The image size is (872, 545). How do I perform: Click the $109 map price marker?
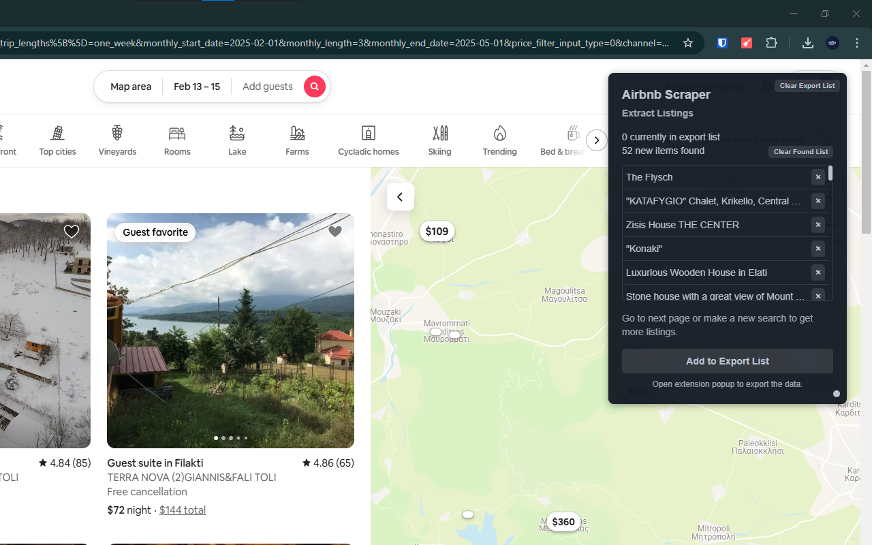click(x=437, y=232)
